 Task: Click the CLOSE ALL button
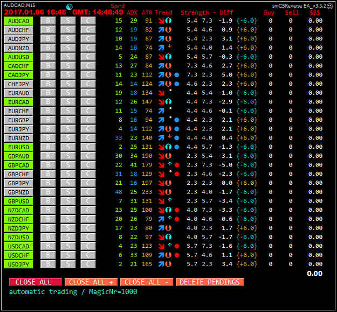coord(36,282)
